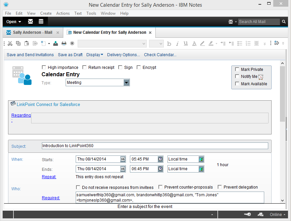
Task: Open the time picker for 06:45 PM end
Action: pyautogui.click(x=160, y=169)
